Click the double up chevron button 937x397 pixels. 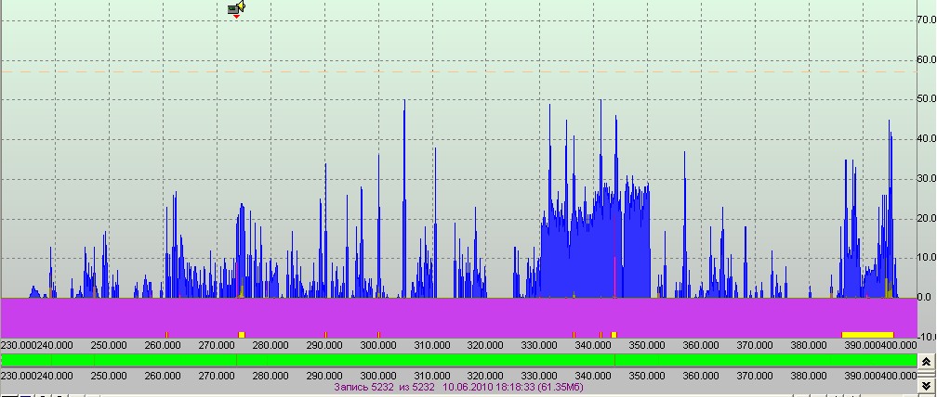coord(926,362)
